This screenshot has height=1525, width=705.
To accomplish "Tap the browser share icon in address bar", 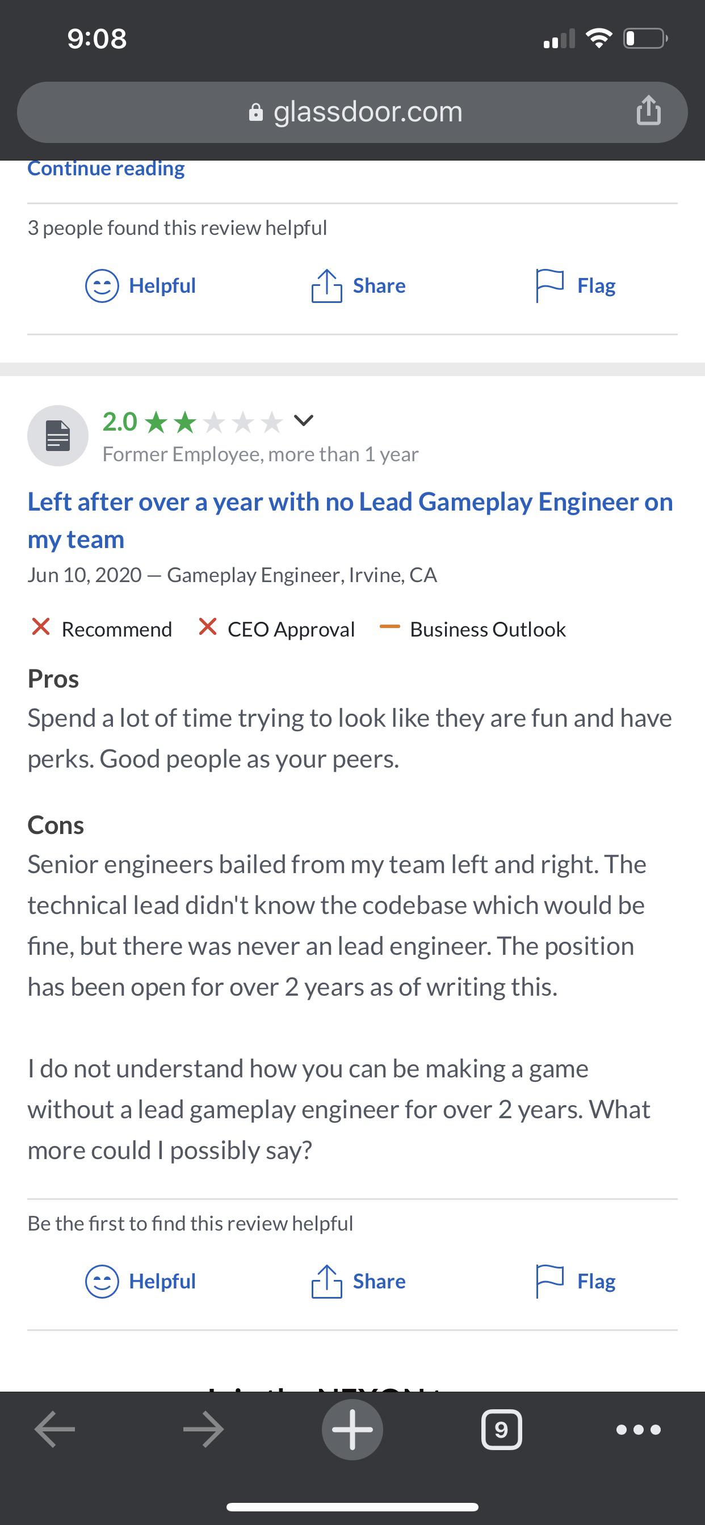I will pos(648,111).
